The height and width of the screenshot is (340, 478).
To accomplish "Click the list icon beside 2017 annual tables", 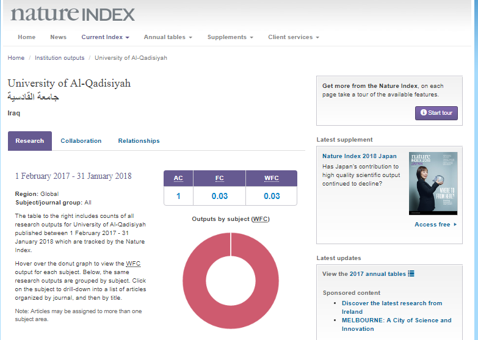I will [x=411, y=273].
